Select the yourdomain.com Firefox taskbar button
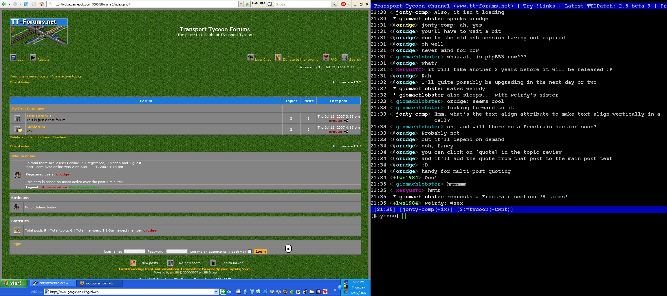 point(100,283)
